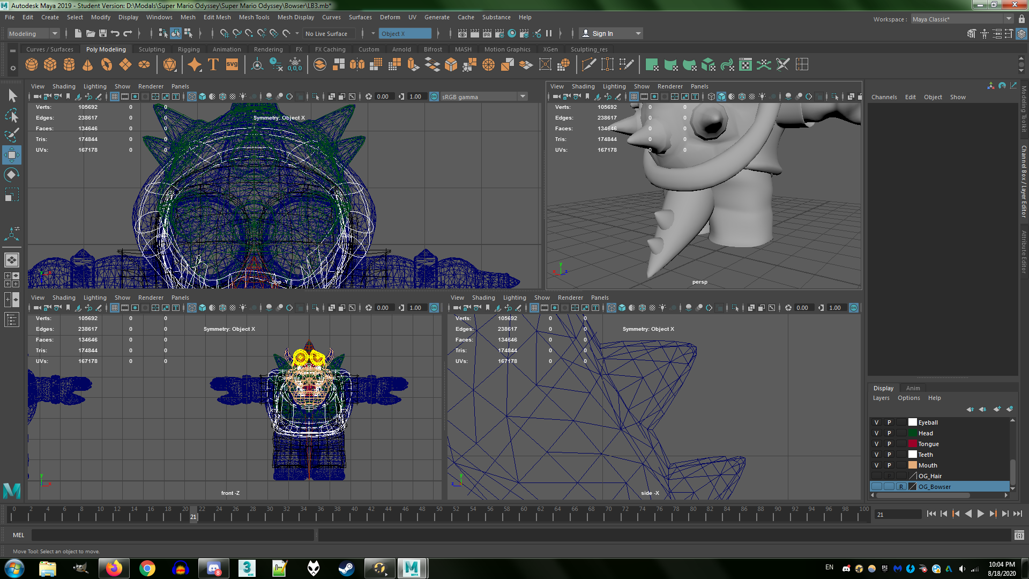This screenshot has height=579, width=1029.
Task: Toggle visibility V of the Tongue layer
Action: click(x=877, y=444)
